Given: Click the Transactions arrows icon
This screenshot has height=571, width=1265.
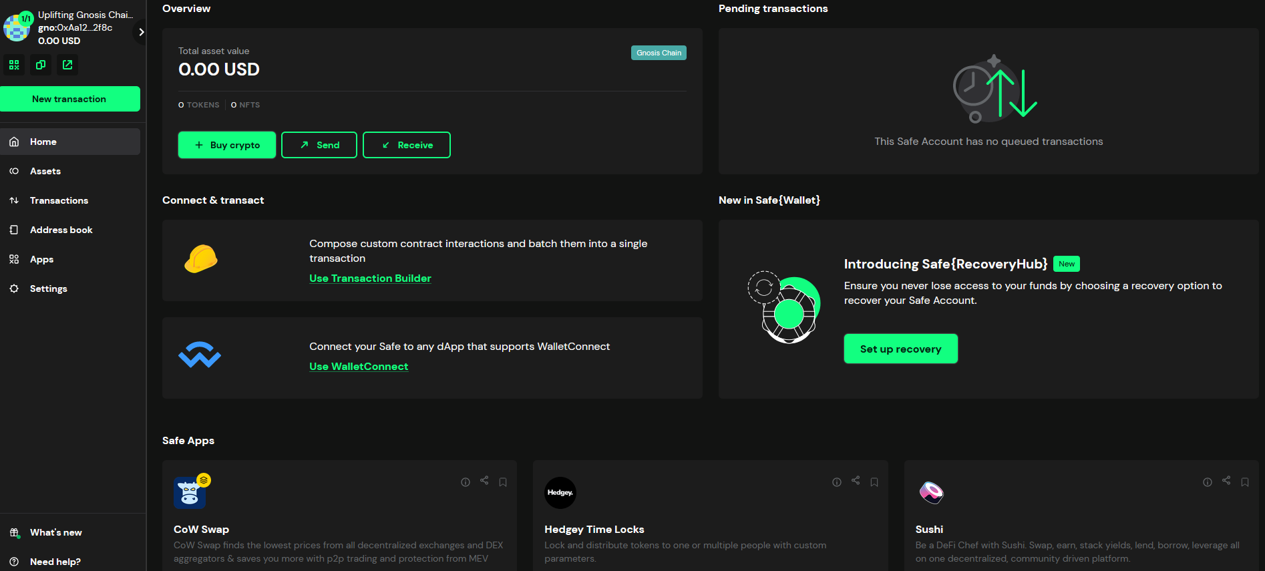Looking at the screenshot, I should click(x=14, y=200).
